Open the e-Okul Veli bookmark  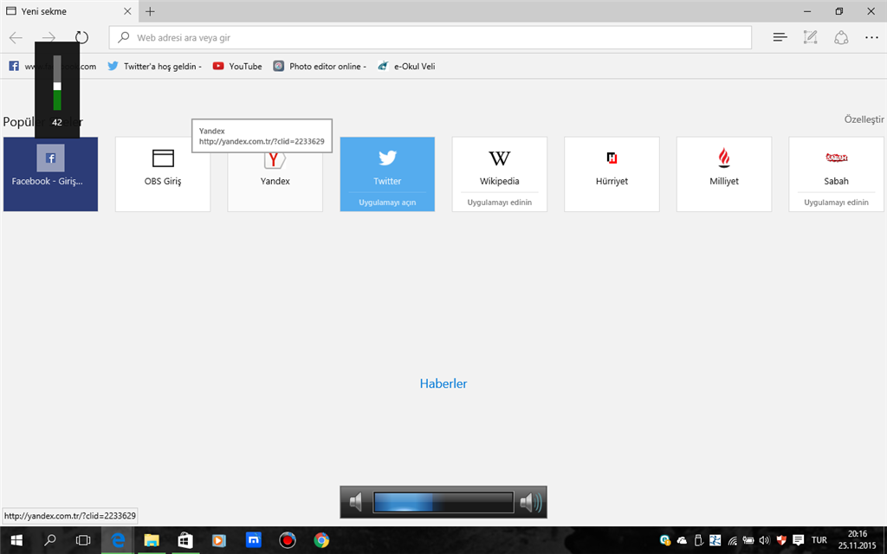coord(406,66)
